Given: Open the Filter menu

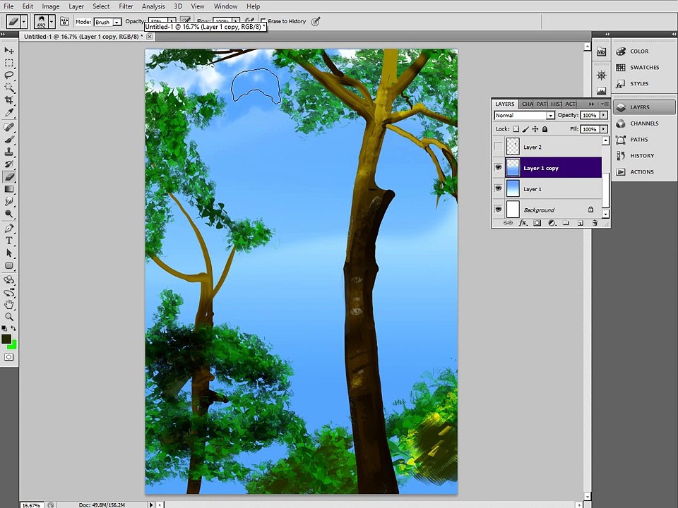Looking at the screenshot, I should point(126,6).
